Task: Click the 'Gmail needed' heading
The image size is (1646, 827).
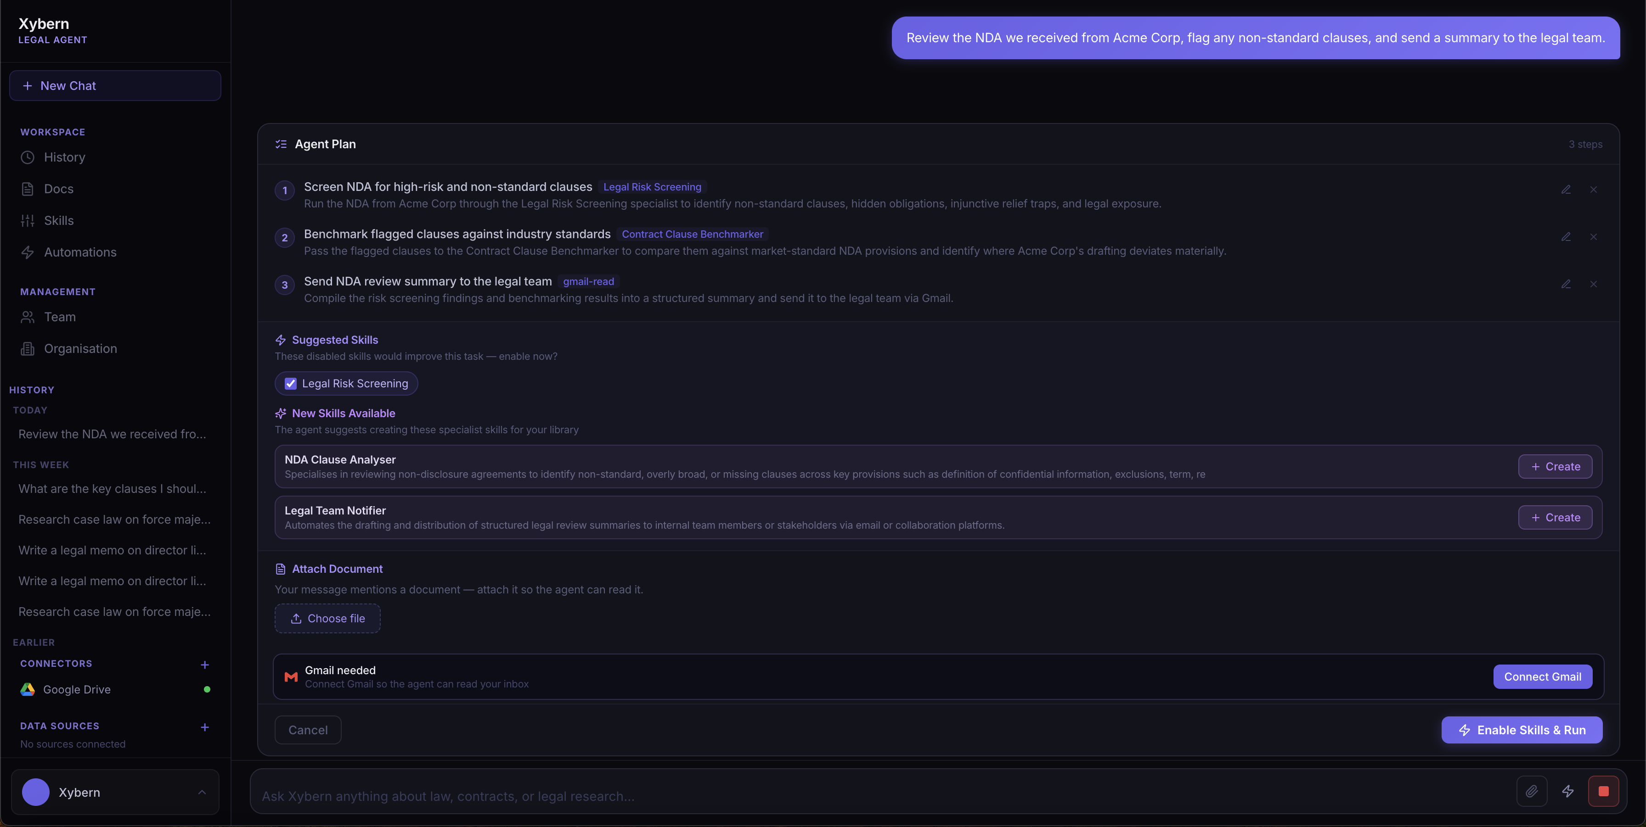Action: (x=340, y=671)
